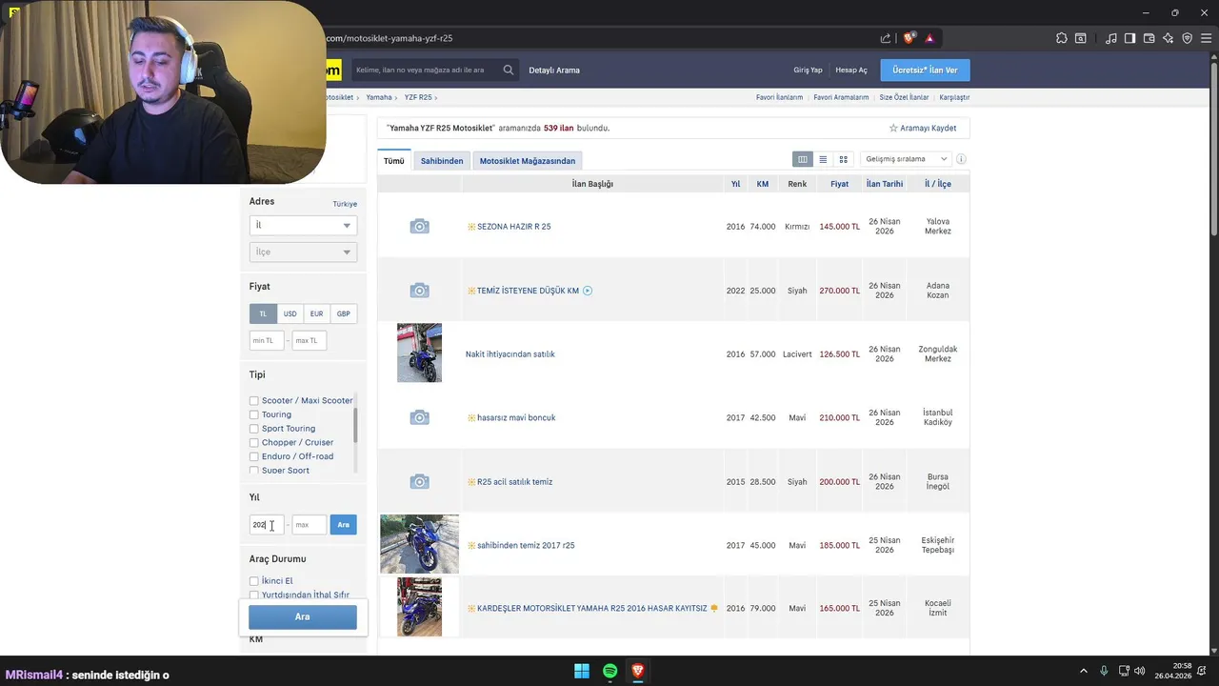Image resolution: width=1219 pixels, height=686 pixels.
Task: Open the browser extensions puzzle icon
Action: pos(1062,38)
